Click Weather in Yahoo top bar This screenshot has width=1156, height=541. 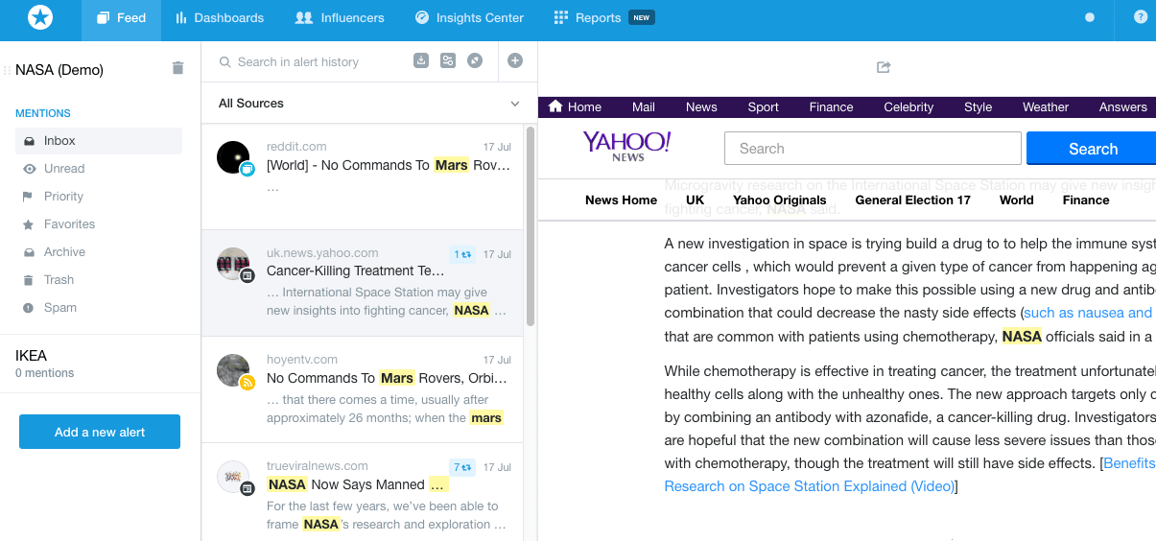[x=1046, y=107]
